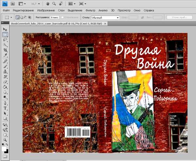This screenshot has width=196, height=161.
Task: Select the Eyedropper tool
Action: tap(5, 55)
